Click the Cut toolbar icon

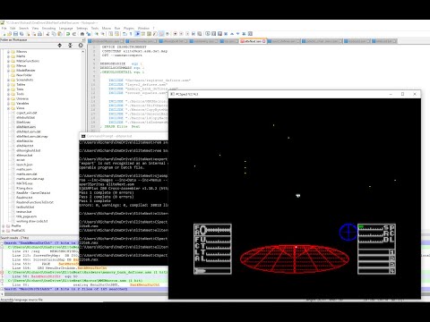click(x=47, y=34)
